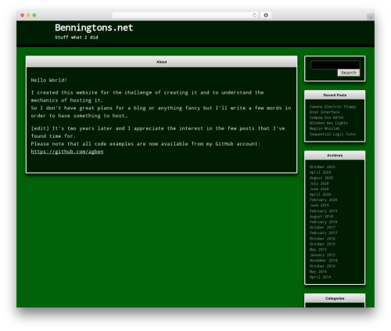
Task: Open October 2016 archive
Action: point(322,239)
